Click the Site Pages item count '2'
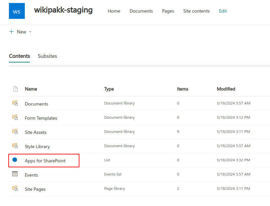The image size is (270, 206). pyautogui.click(x=178, y=188)
